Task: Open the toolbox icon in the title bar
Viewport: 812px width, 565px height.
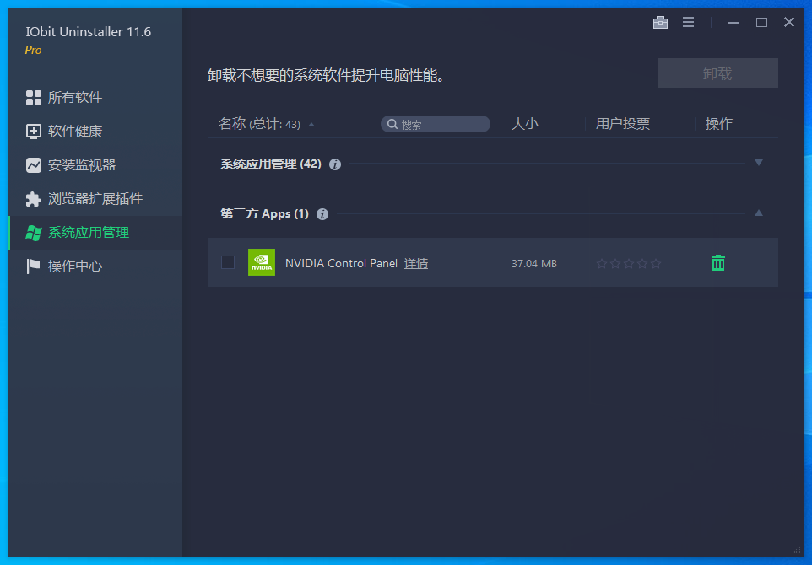Action: pyautogui.click(x=660, y=22)
